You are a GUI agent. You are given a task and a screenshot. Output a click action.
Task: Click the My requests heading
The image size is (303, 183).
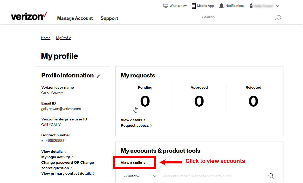tap(138, 75)
